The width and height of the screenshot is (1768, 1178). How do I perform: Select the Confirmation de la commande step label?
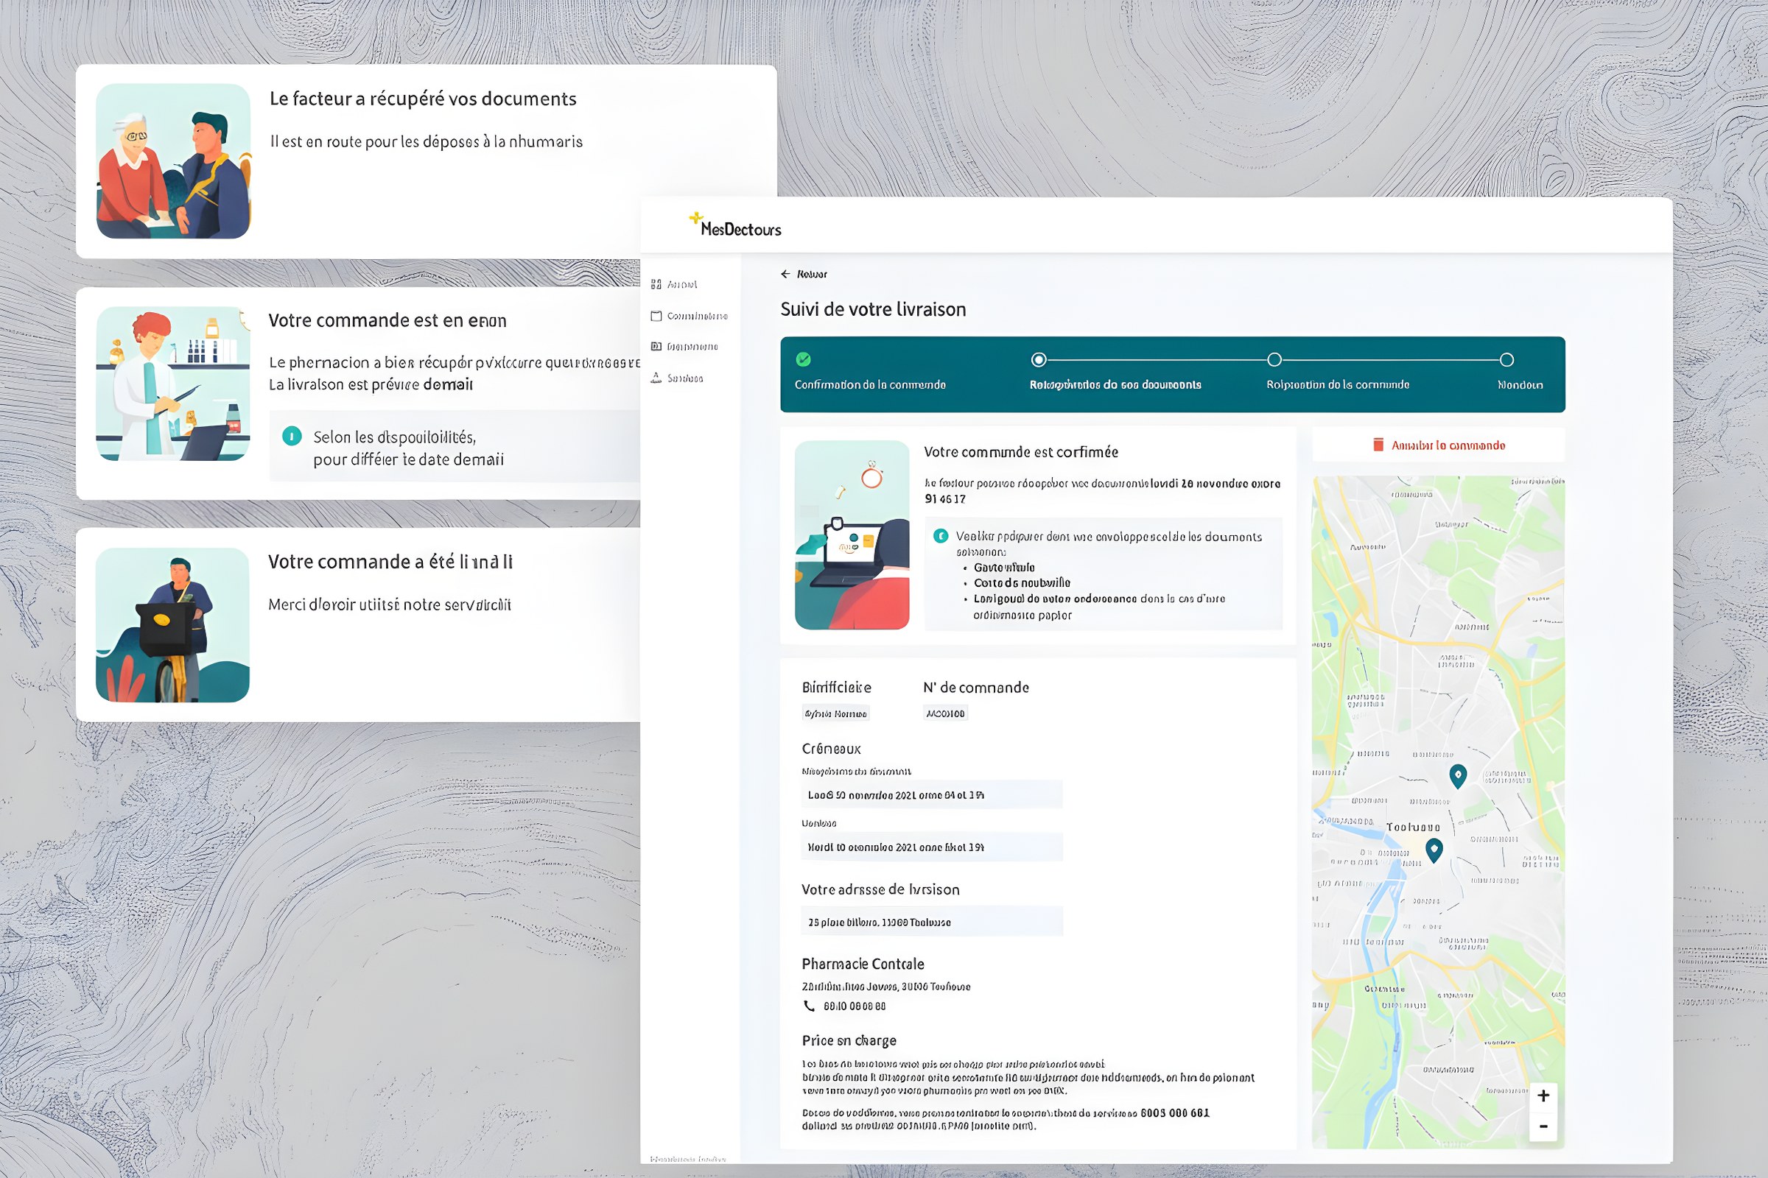coord(870,384)
